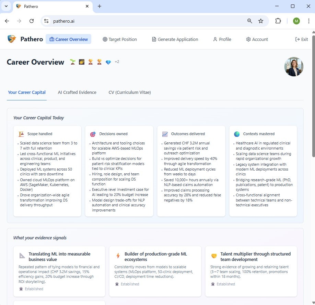Screen dimensions: 315x305
Task: Expand the tab search dropdown arrow
Action: 6,6
